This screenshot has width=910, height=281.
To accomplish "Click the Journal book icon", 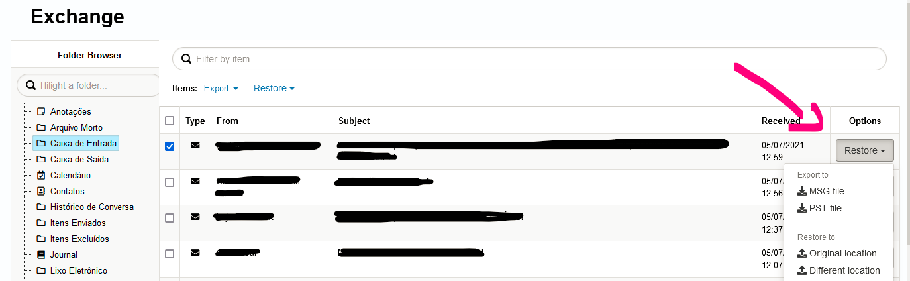I will tap(41, 254).
